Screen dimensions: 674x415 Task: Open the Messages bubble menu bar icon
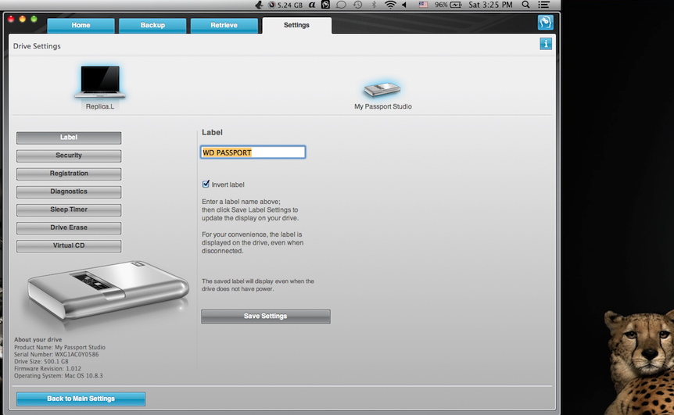pos(341,5)
